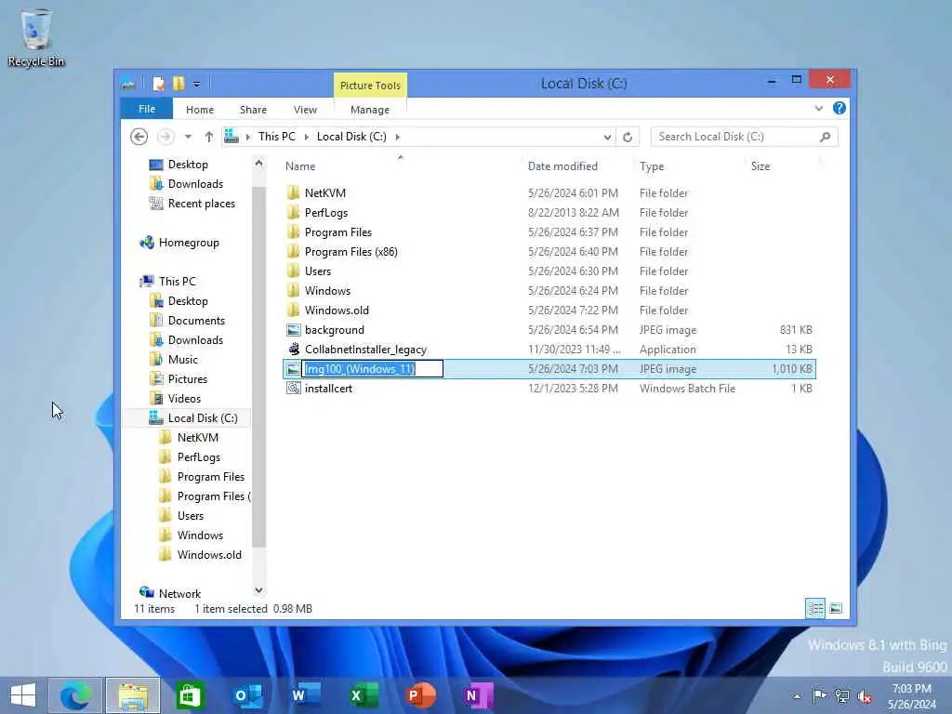This screenshot has height=714, width=952.
Task: Open Recent places in navigation pane
Action: click(x=201, y=204)
